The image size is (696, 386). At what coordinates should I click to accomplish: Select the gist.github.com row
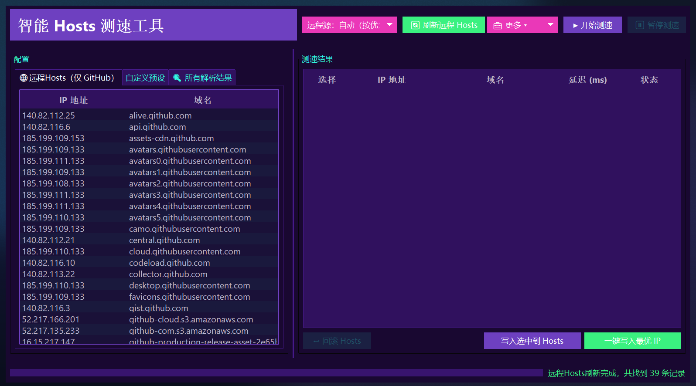[x=149, y=308]
